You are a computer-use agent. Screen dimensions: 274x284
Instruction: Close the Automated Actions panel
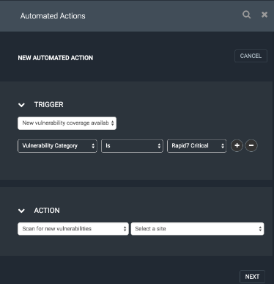click(264, 15)
